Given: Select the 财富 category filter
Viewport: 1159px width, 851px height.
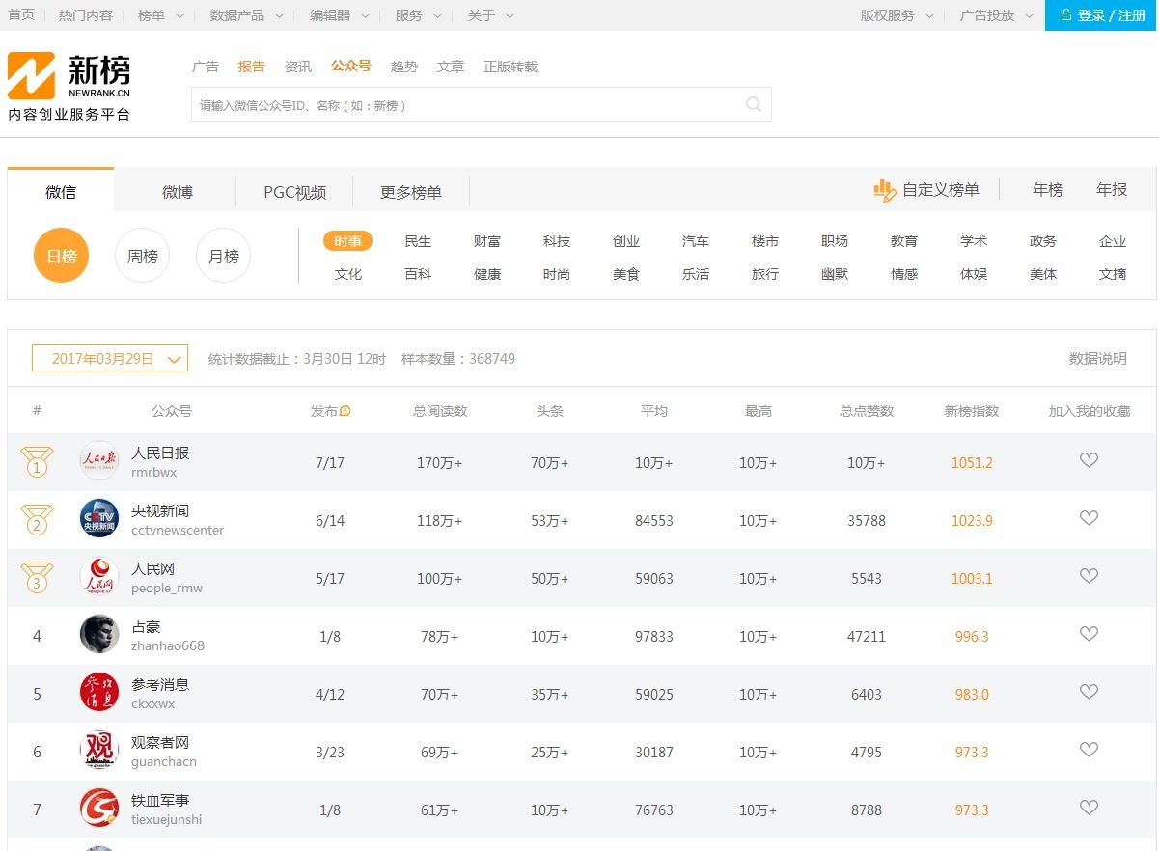Looking at the screenshot, I should (x=487, y=241).
